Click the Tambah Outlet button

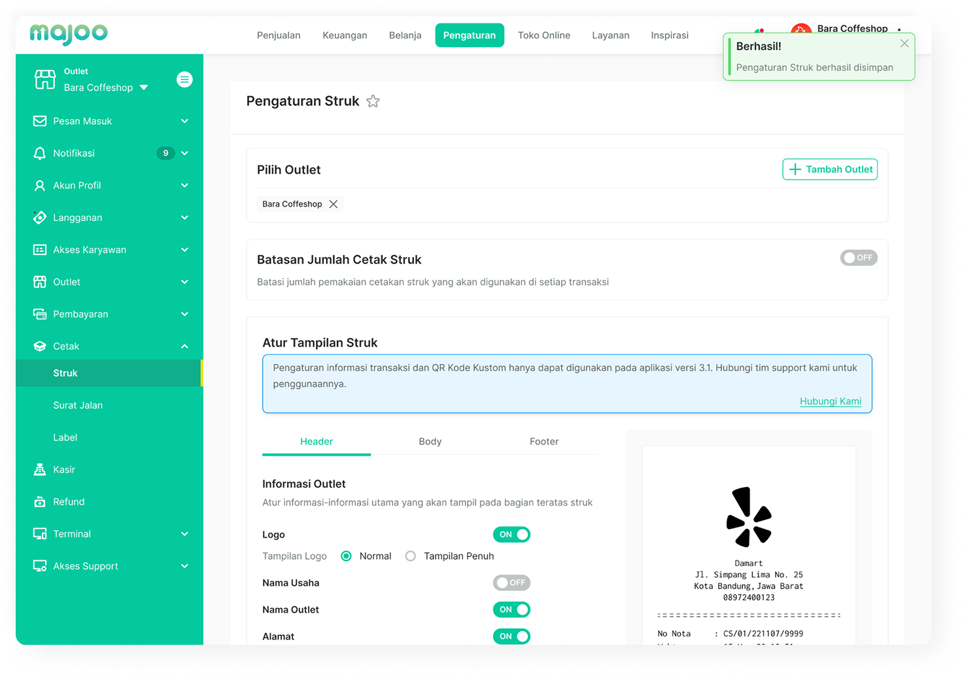830,169
